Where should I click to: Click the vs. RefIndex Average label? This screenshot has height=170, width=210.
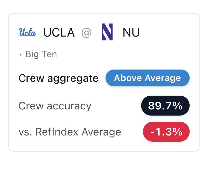pos(70,132)
